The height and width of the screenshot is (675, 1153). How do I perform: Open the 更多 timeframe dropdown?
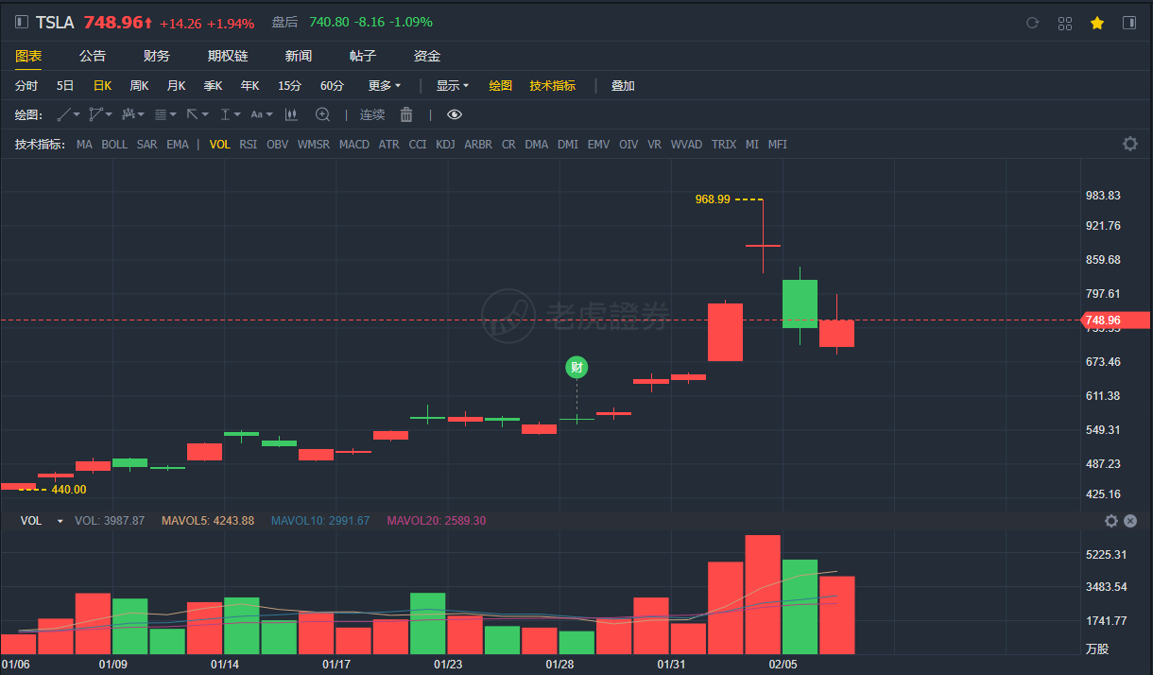(385, 85)
